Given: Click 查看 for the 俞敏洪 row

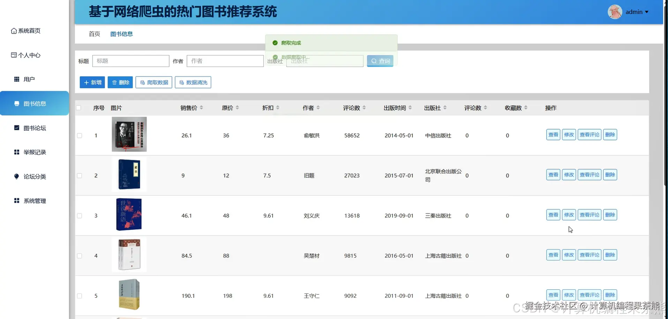Looking at the screenshot, I should coord(553,135).
